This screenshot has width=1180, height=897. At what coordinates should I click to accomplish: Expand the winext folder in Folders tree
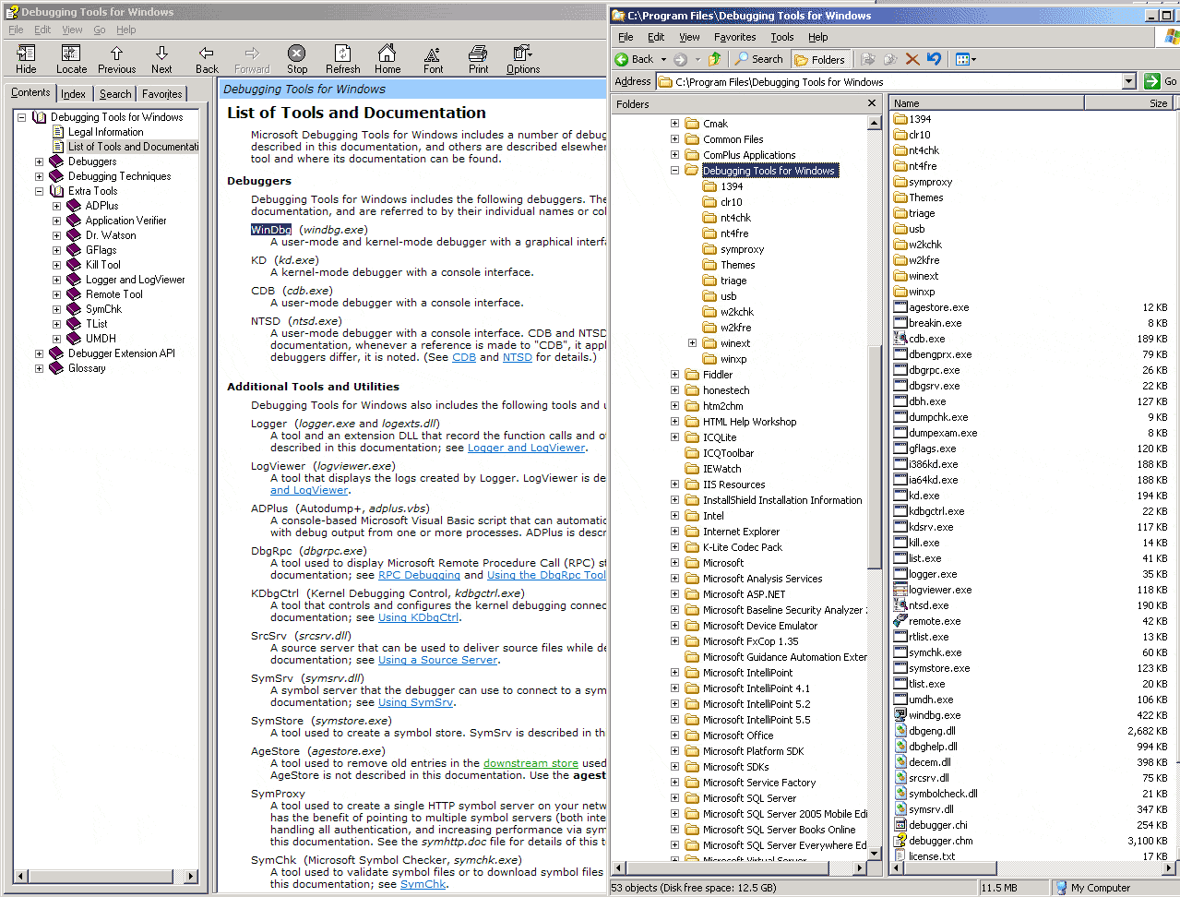[692, 343]
